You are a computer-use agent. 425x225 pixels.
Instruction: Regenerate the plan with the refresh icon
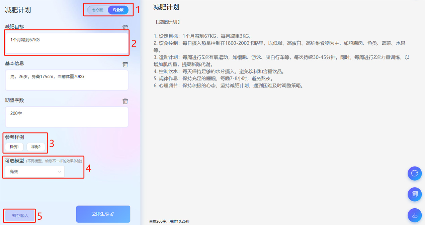415,174
